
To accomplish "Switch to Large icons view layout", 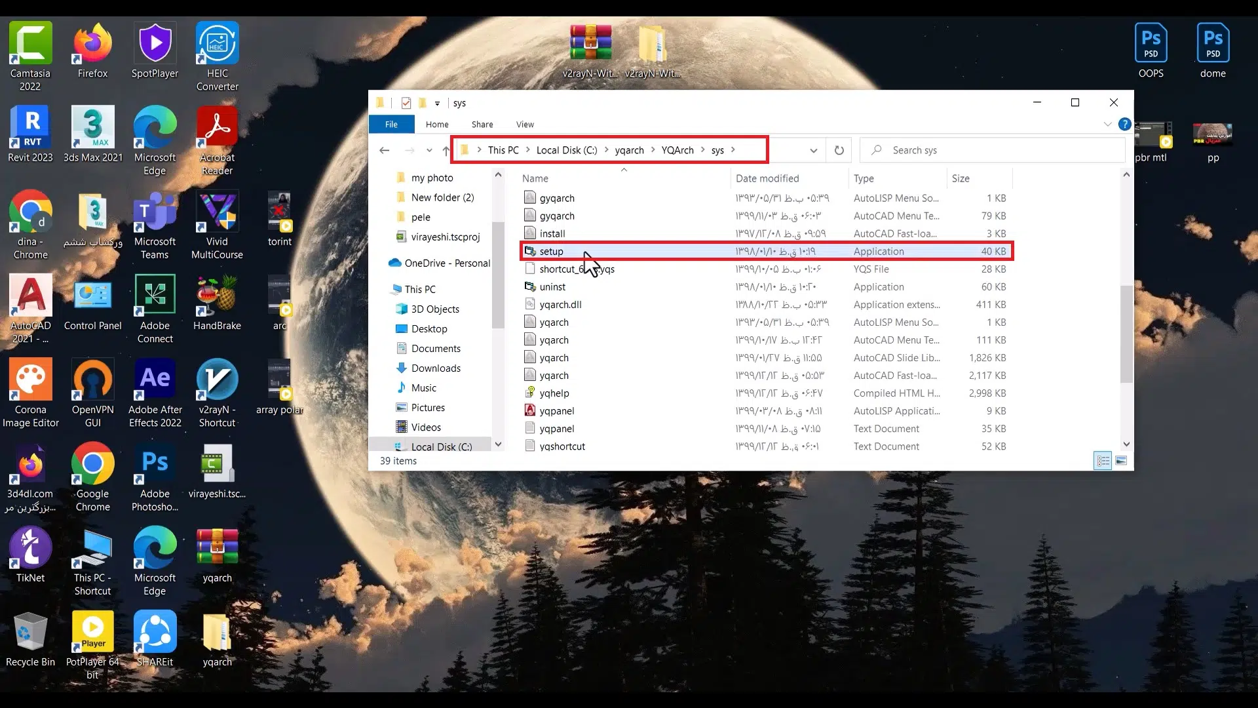I will point(1121,461).
